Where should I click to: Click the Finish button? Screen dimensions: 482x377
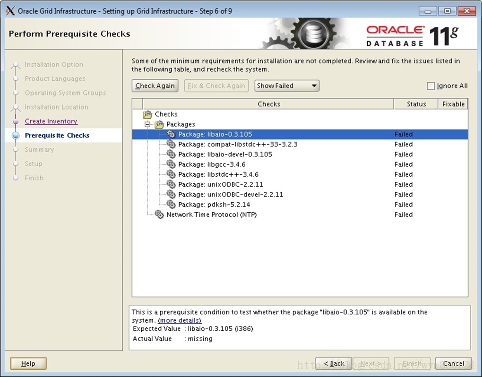(x=412, y=363)
